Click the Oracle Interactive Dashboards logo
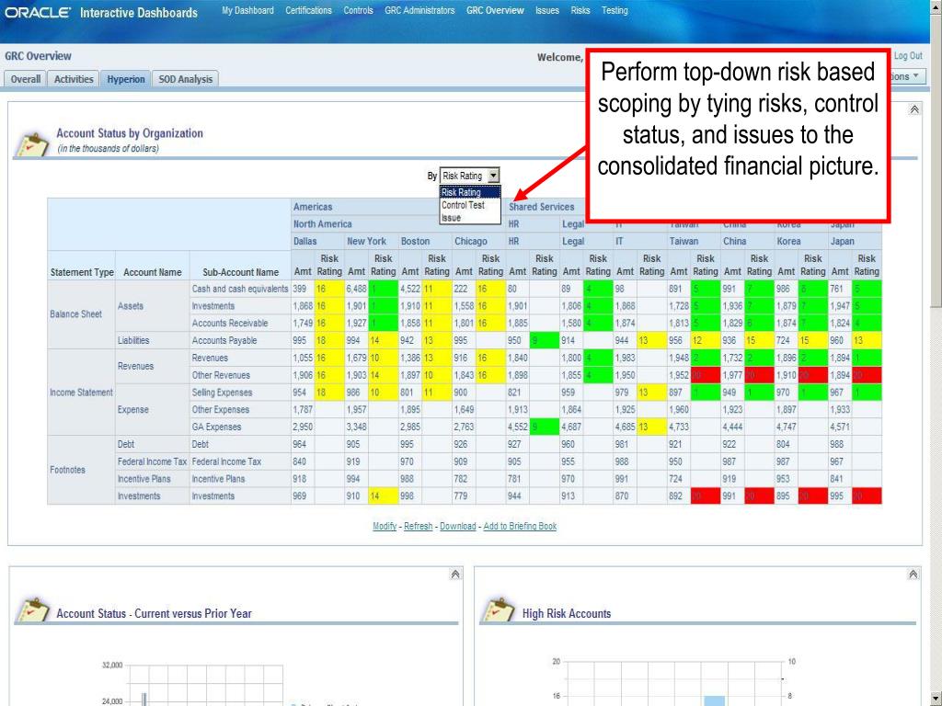The height and width of the screenshot is (706, 942). coord(101,13)
